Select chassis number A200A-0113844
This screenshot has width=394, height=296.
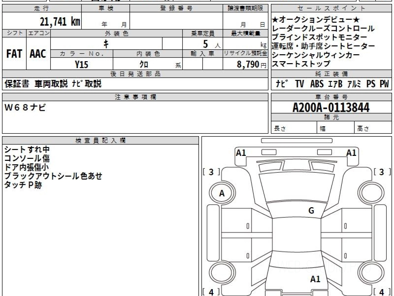331,108
